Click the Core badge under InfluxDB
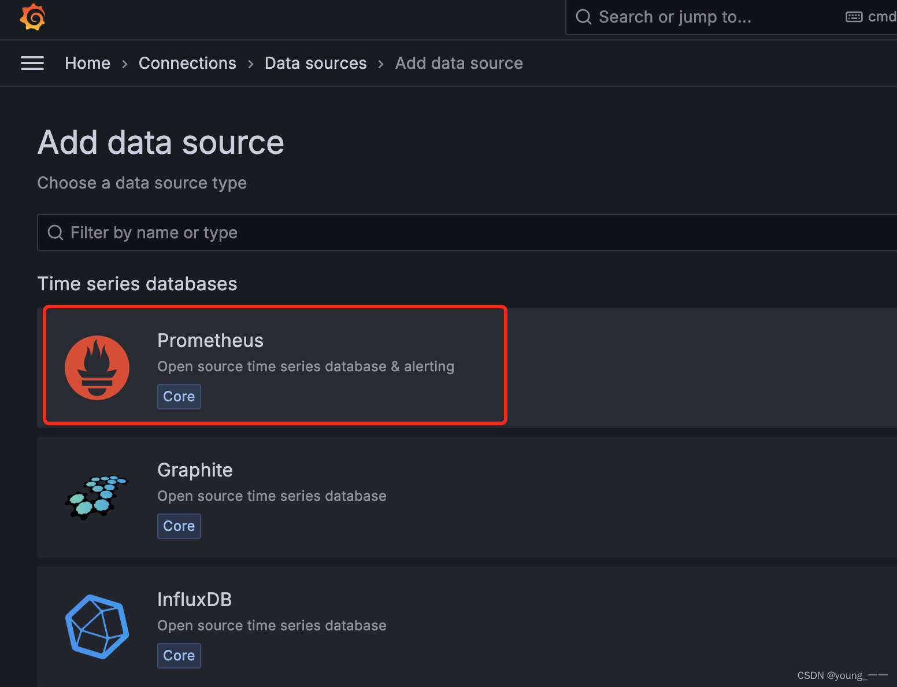The width and height of the screenshot is (897, 687). [179, 656]
